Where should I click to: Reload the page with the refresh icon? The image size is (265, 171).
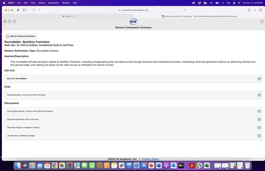click(x=185, y=10)
